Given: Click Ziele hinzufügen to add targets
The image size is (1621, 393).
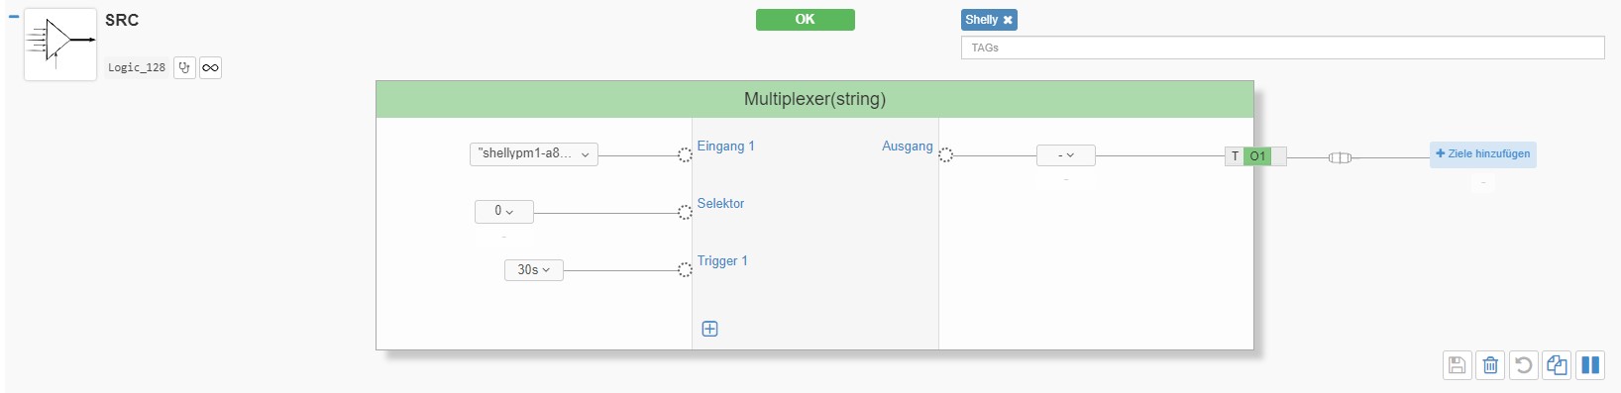Looking at the screenshot, I should click(x=1482, y=154).
